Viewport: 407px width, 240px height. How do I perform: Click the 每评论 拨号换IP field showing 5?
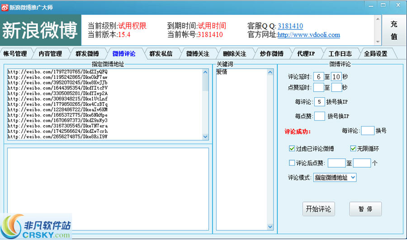[x=320, y=102]
